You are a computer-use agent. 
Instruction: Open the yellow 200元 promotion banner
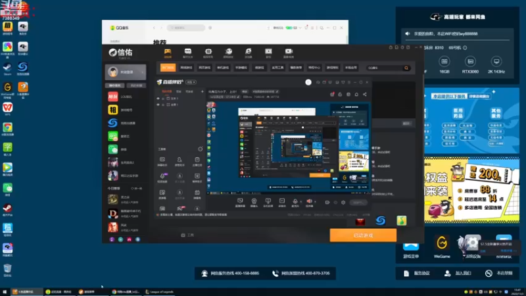click(x=471, y=190)
